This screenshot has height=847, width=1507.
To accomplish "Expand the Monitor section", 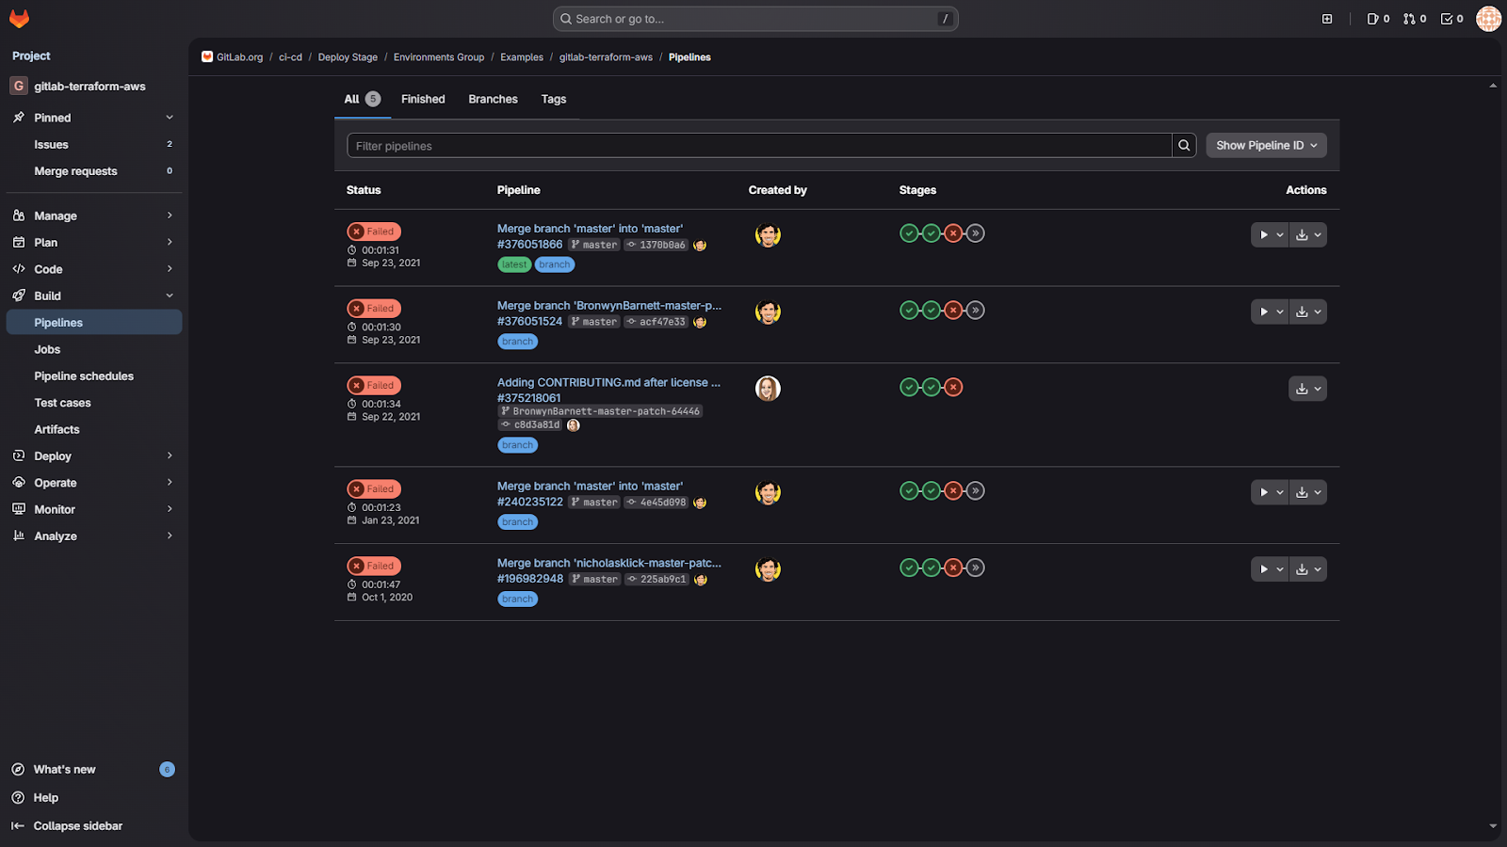I will [x=94, y=509].
